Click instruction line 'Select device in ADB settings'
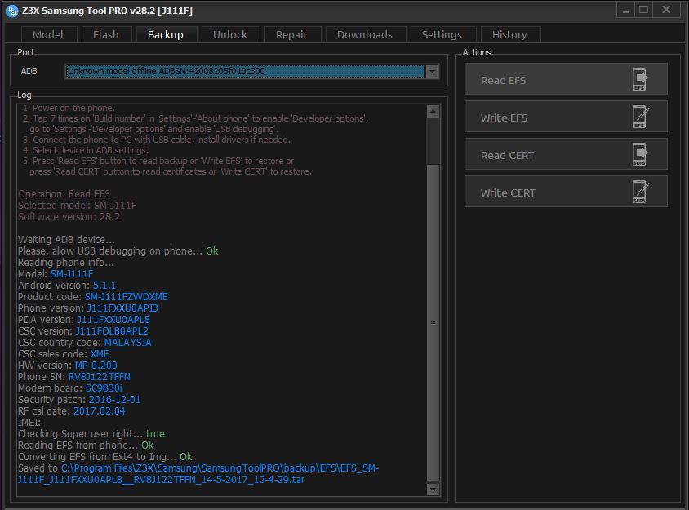689x510 pixels. pos(85,150)
